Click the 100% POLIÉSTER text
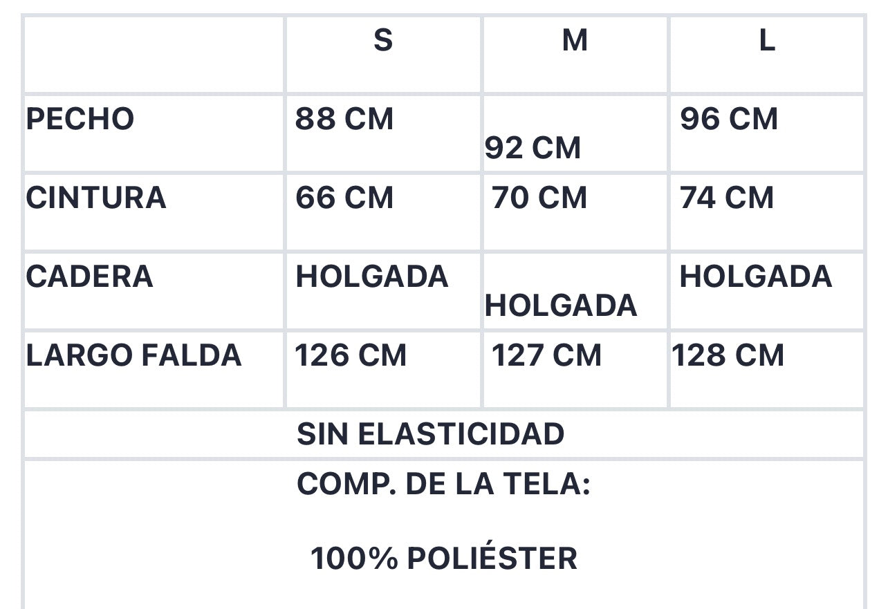The width and height of the screenshot is (888, 609). 444,559
